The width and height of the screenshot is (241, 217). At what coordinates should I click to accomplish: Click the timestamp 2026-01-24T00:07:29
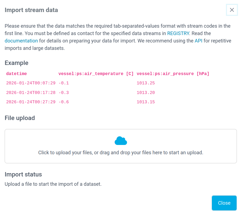tap(31, 83)
